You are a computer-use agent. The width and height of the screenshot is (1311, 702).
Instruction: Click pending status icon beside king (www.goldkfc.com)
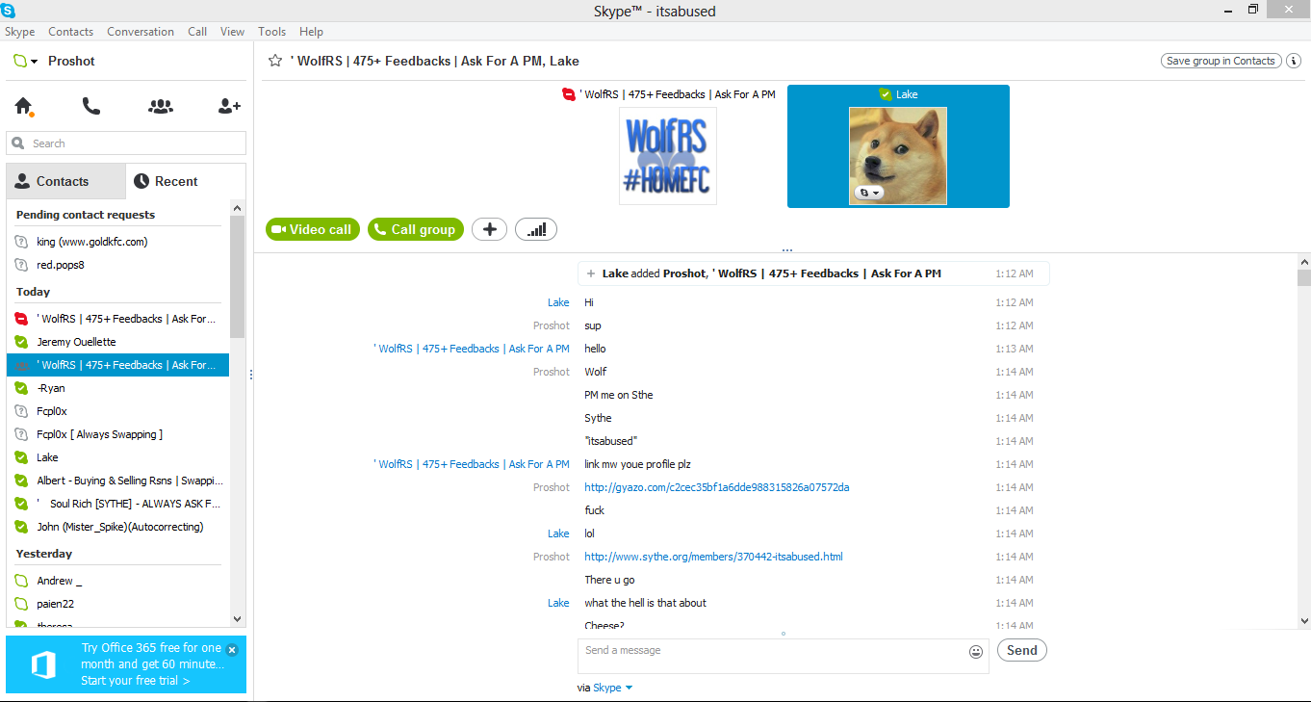21,242
